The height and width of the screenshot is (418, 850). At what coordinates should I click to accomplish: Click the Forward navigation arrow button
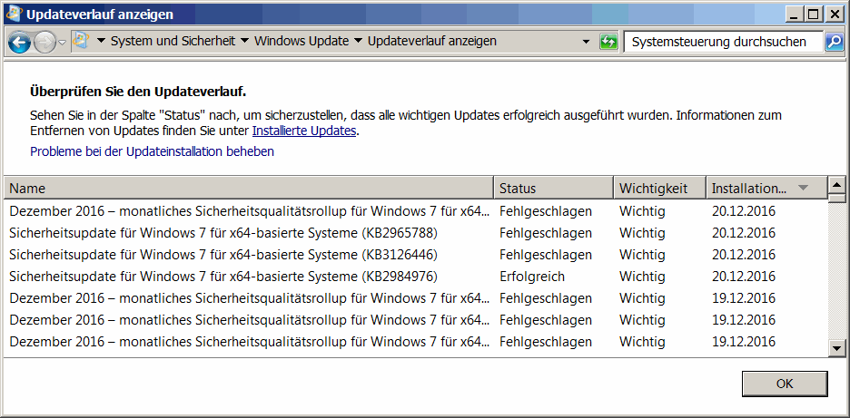(44, 42)
